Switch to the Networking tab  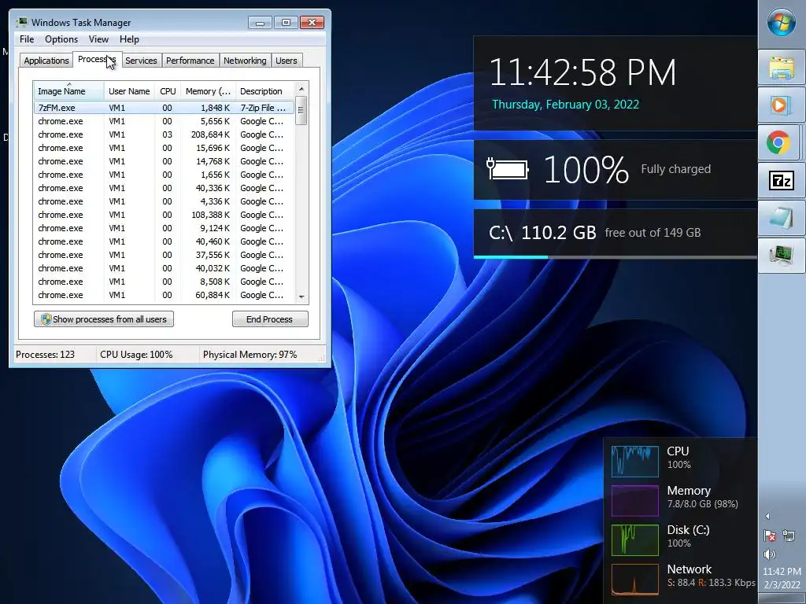point(245,61)
